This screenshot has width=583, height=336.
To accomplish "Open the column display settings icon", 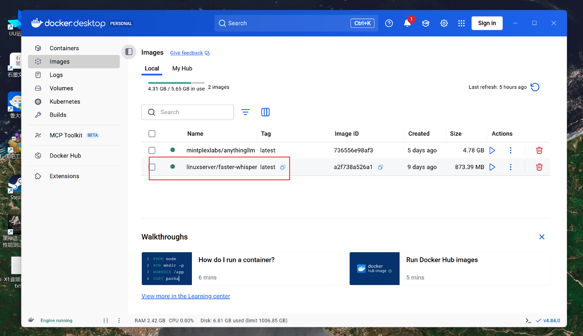I will tap(266, 112).
